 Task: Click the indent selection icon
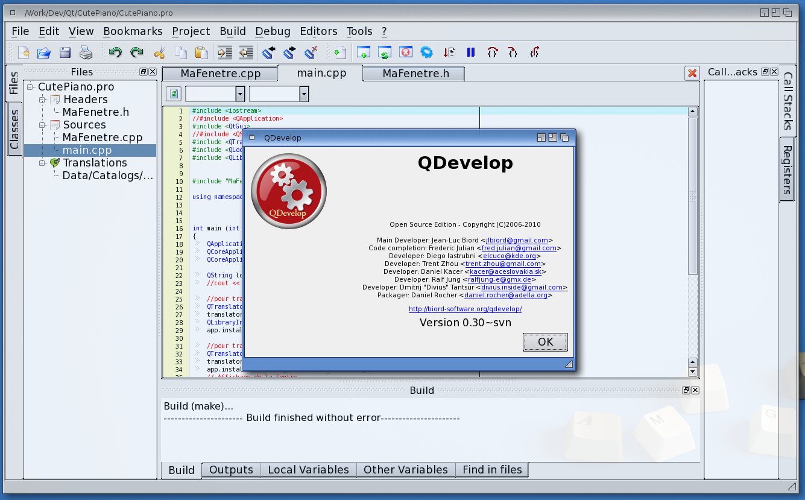click(x=225, y=52)
